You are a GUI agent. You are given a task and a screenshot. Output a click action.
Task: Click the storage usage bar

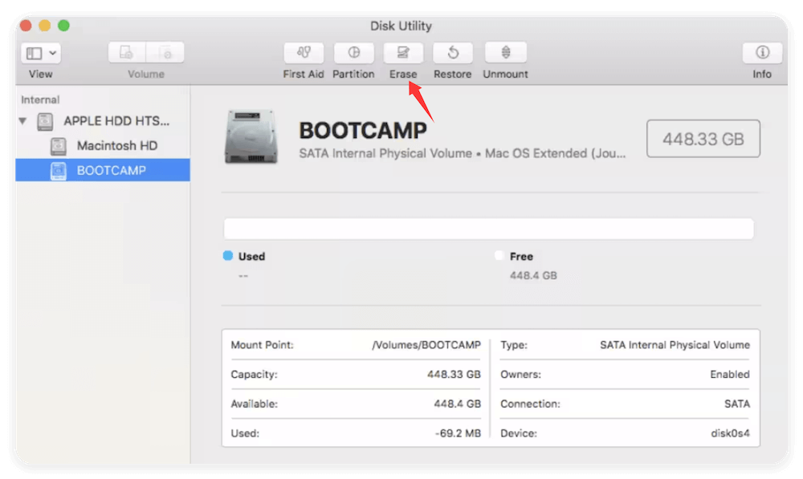[489, 229]
